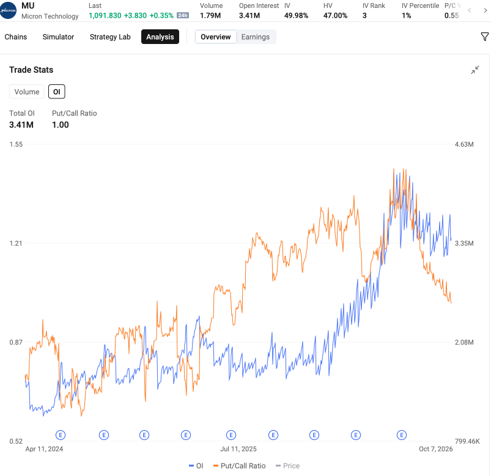The width and height of the screenshot is (491, 476).
Task: Select the leftmost earnings E marker
Action: point(61,434)
